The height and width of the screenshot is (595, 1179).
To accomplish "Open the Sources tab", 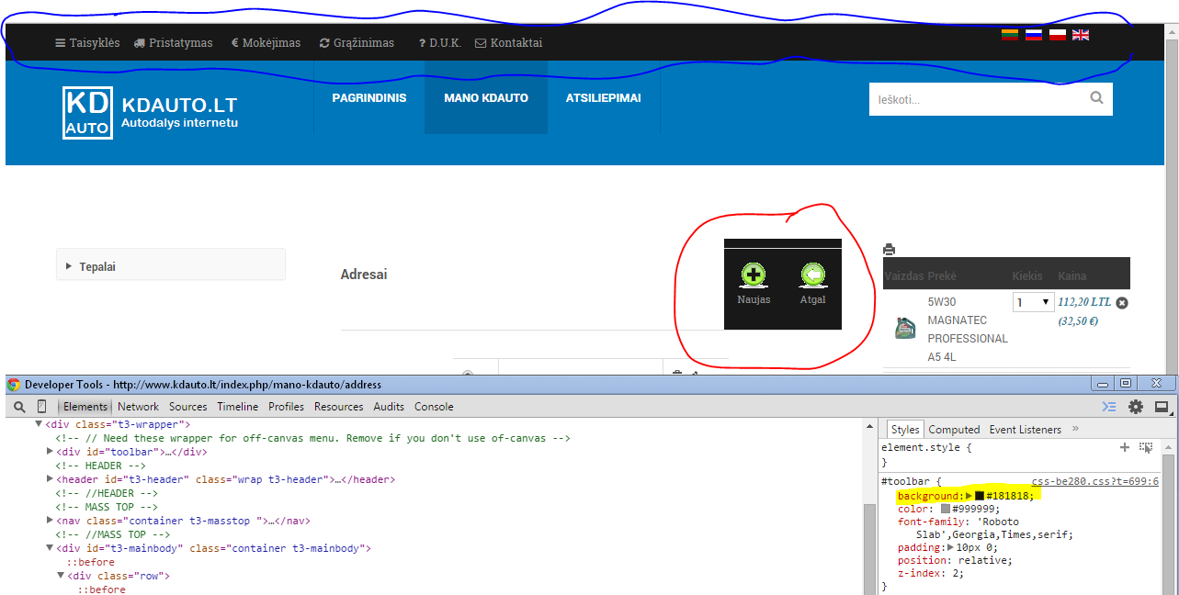I will tap(188, 407).
